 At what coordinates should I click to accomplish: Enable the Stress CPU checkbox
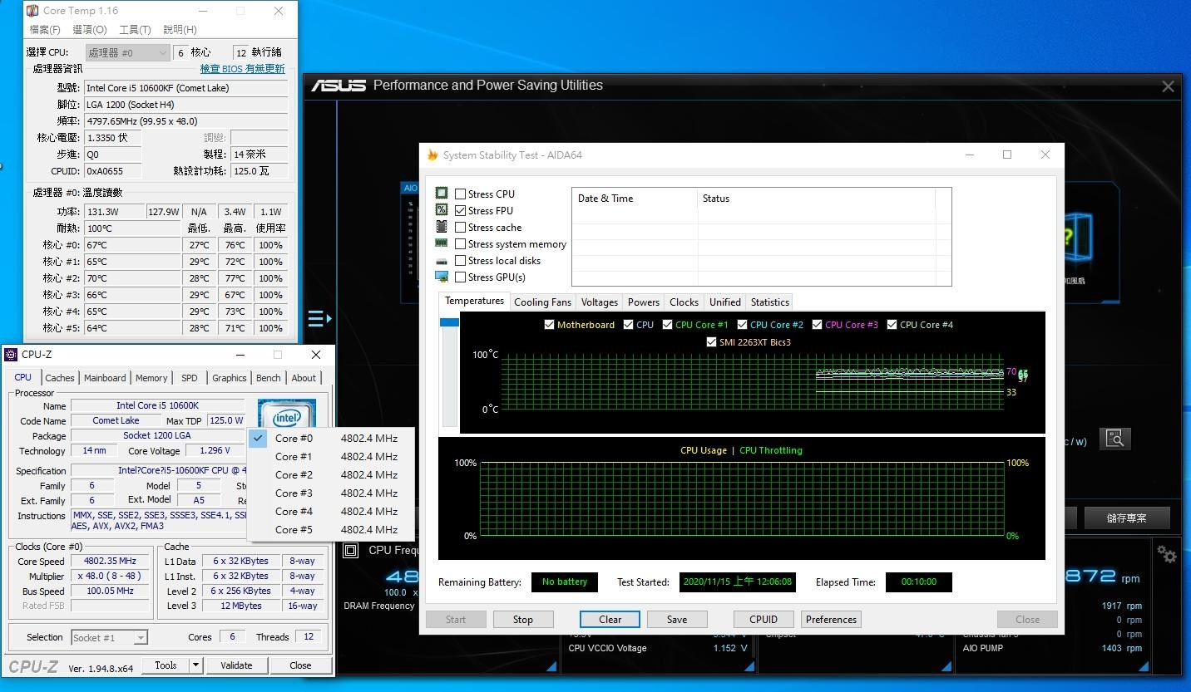[x=460, y=194]
